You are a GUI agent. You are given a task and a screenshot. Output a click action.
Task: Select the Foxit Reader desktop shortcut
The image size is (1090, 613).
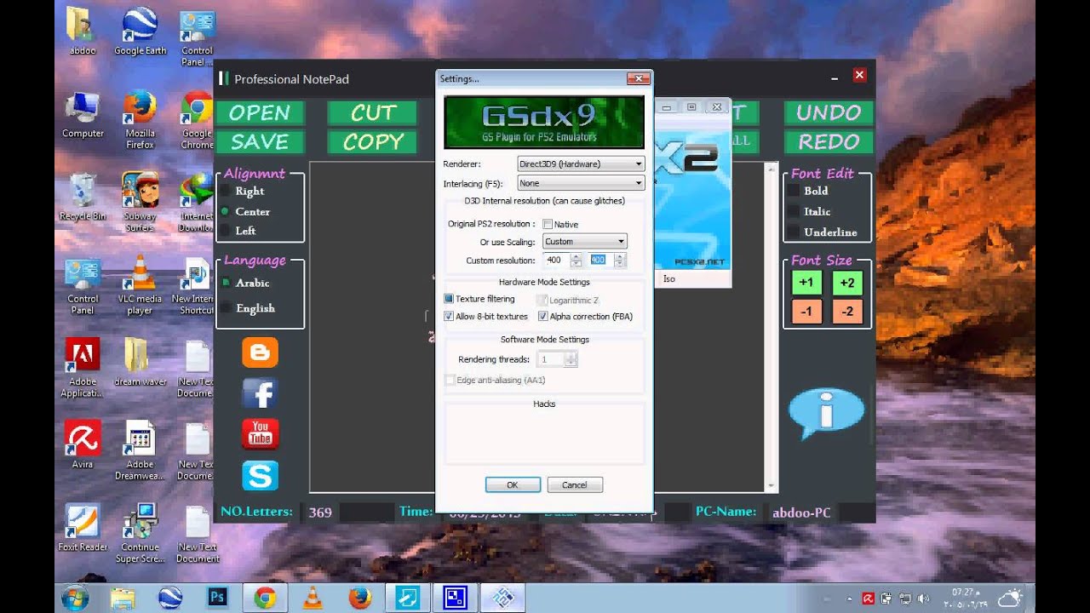click(83, 527)
